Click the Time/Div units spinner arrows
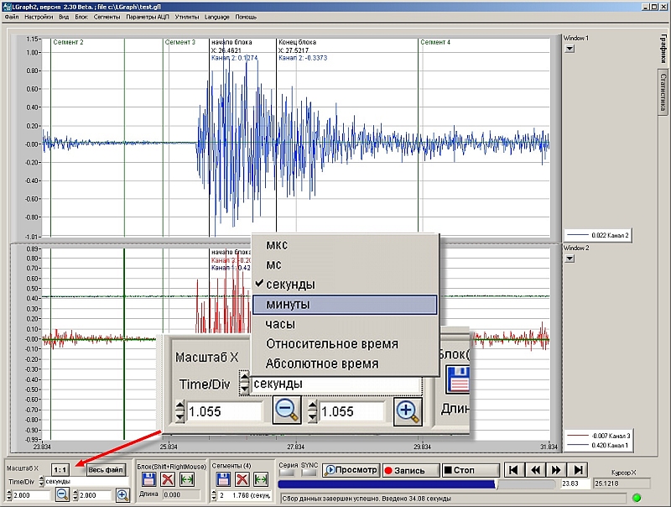This screenshot has width=671, height=507. pyautogui.click(x=41, y=481)
